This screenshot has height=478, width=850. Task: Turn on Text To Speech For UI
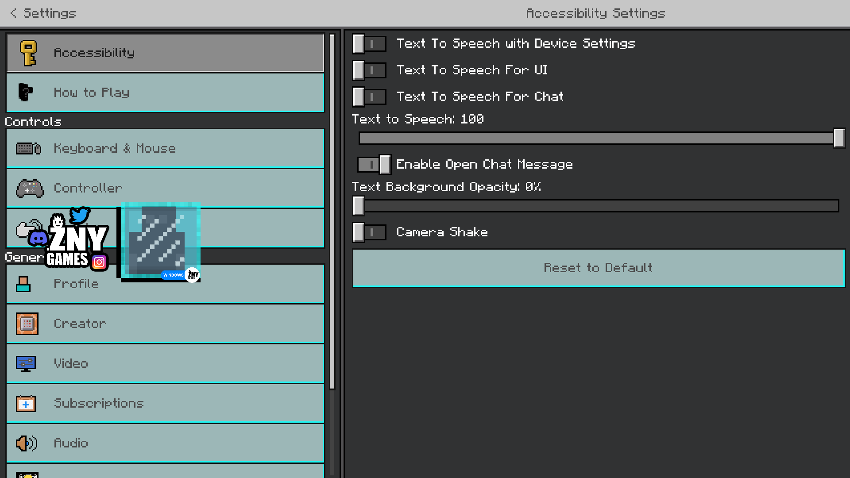click(369, 70)
